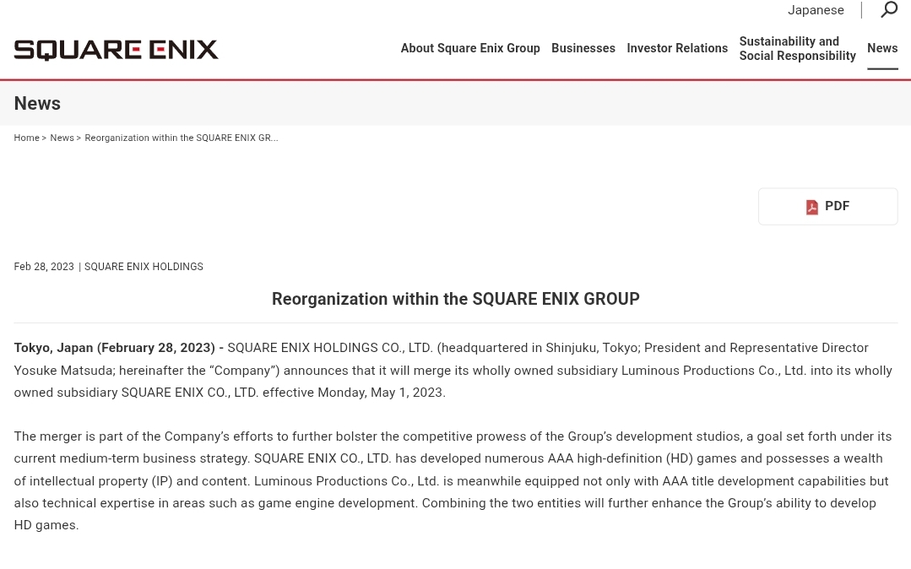Open the search magnifier icon
The height and width of the screenshot is (569, 911).
889,9
